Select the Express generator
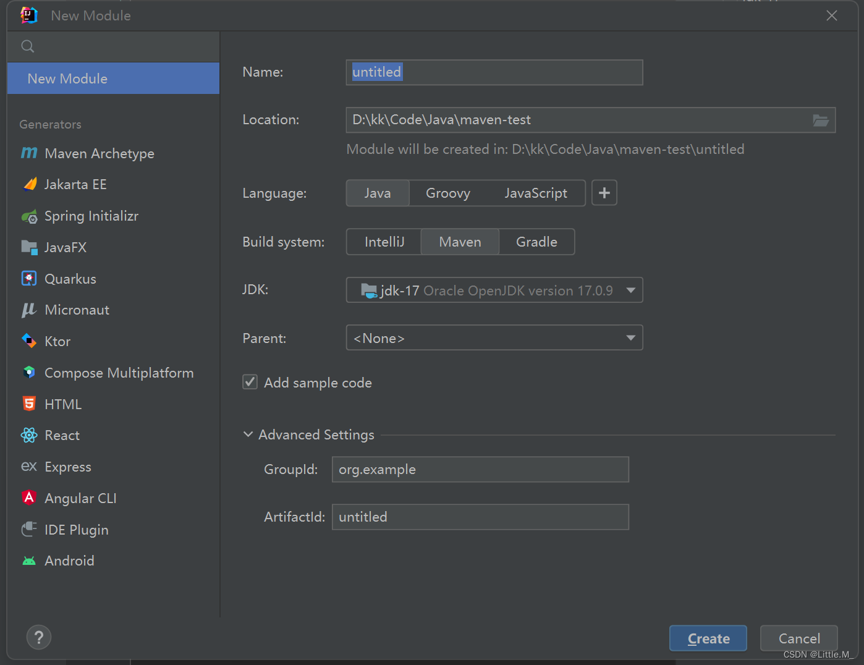 click(x=113, y=467)
